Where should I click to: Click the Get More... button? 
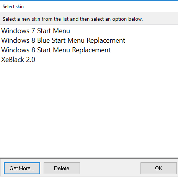point(22,168)
